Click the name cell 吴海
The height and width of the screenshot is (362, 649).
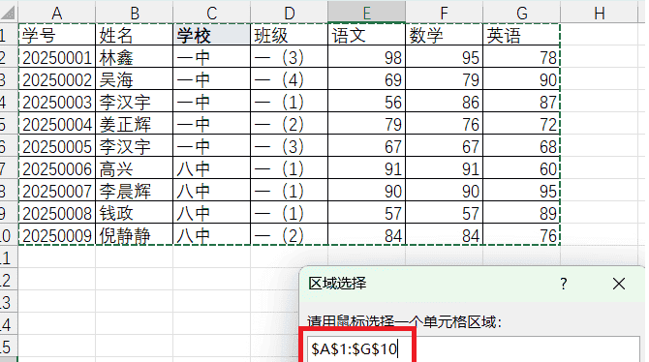point(134,79)
